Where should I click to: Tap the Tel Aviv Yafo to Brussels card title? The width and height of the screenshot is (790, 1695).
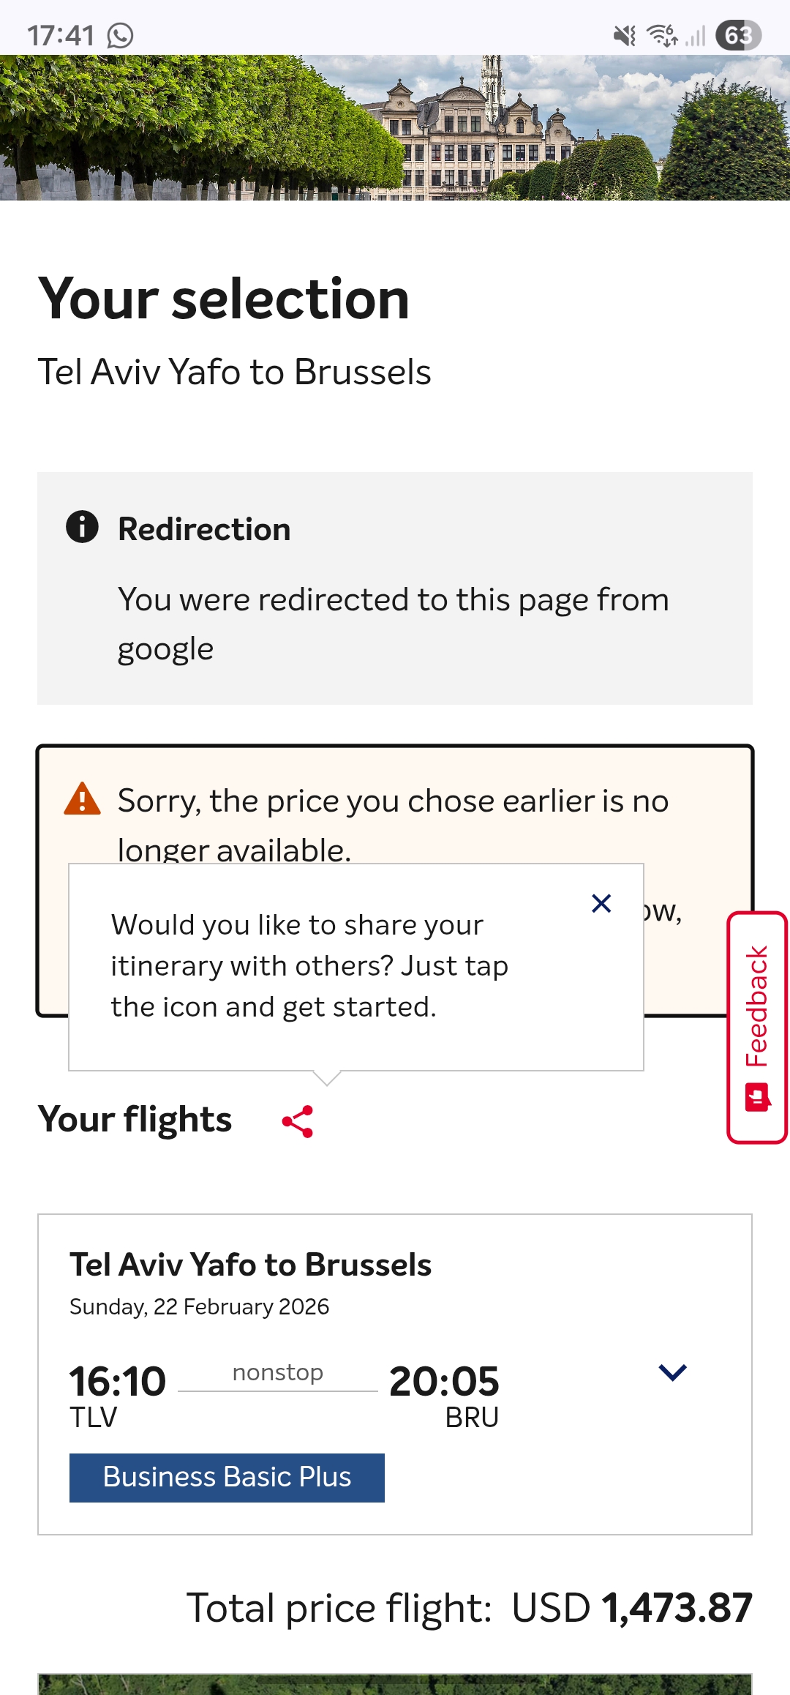pos(250,1265)
